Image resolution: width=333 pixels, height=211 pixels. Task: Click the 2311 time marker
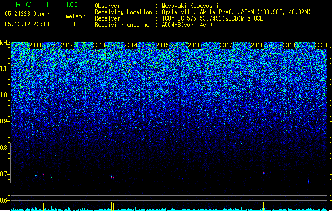pos(35,45)
